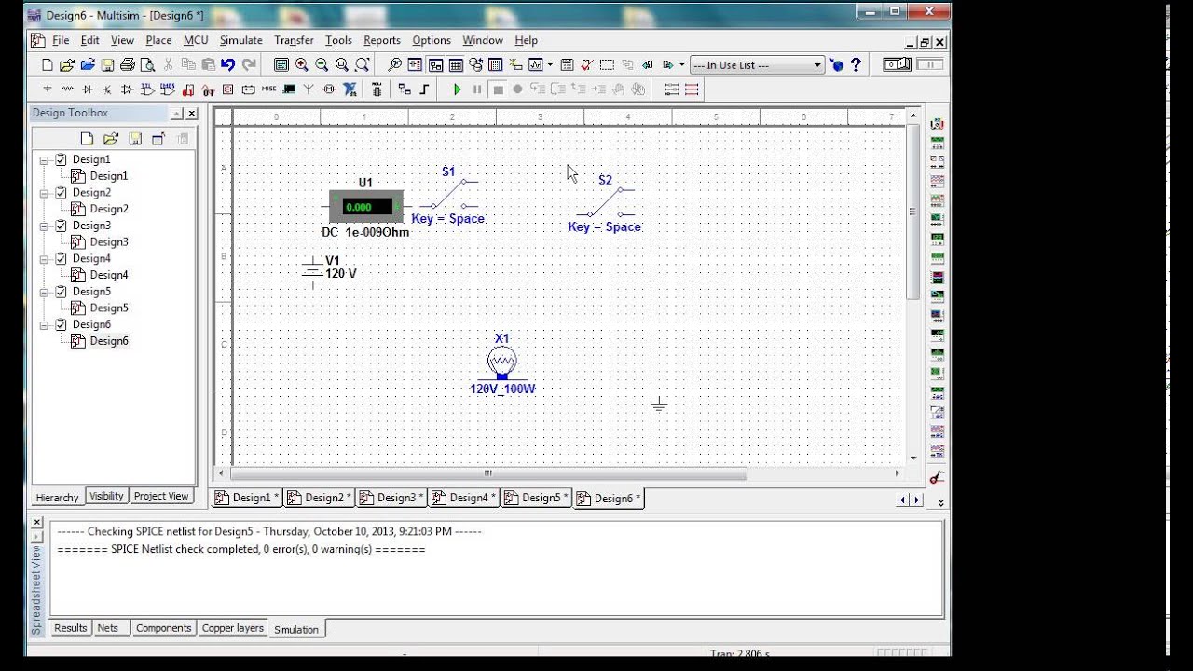Pause the simulation
The height and width of the screenshot is (671, 1193).
pos(477,89)
